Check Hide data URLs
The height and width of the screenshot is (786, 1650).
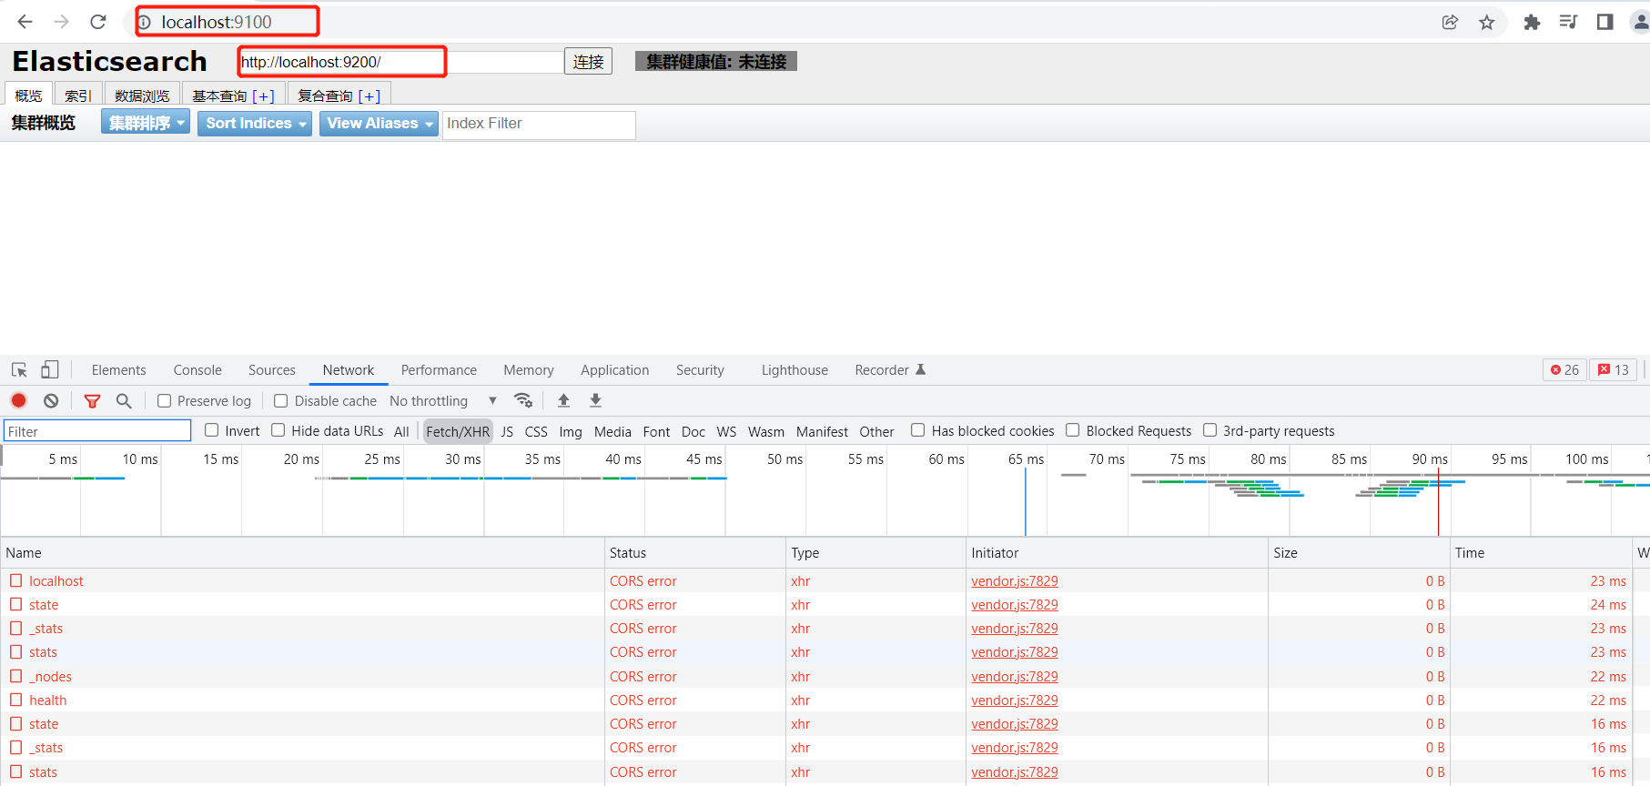click(x=278, y=430)
